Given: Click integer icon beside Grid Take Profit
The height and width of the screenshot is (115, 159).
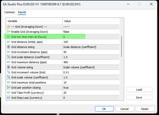Looking at the screenshot, I should pyautogui.click(x=8, y=93).
